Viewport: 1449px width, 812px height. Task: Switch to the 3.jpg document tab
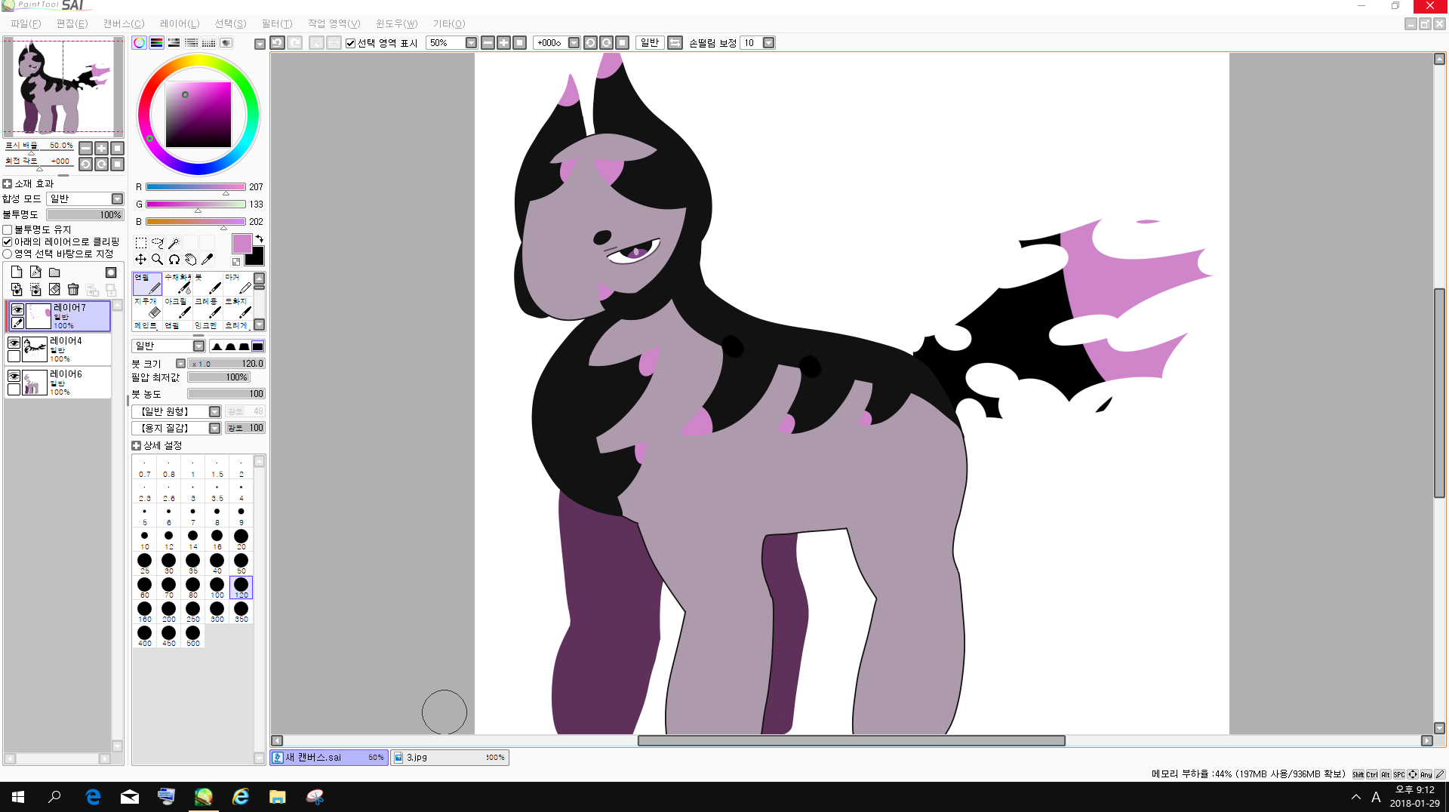coord(450,757)
